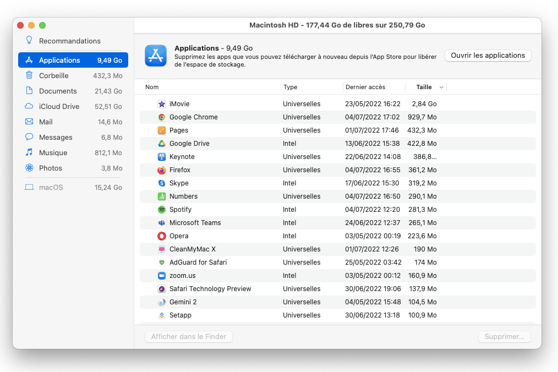Click the Macintosh HD window title
Viewport: 558px width, 372px height.
coord(337,25)
